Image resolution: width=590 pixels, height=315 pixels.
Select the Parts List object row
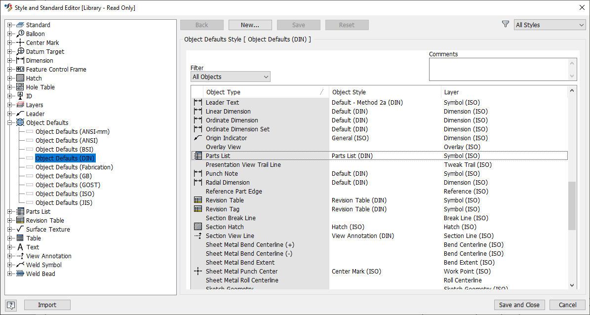tap(379, 156)
